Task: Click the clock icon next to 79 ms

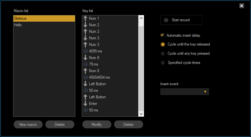Action: (85, 64)
